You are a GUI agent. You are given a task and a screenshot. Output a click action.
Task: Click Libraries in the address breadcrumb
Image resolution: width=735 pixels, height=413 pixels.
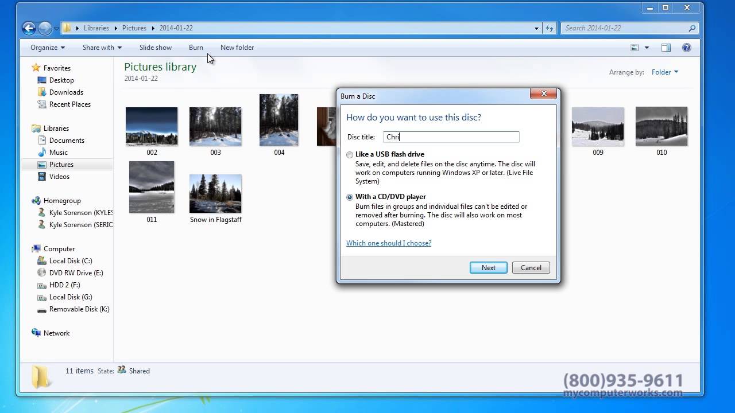tap(96, 28)
